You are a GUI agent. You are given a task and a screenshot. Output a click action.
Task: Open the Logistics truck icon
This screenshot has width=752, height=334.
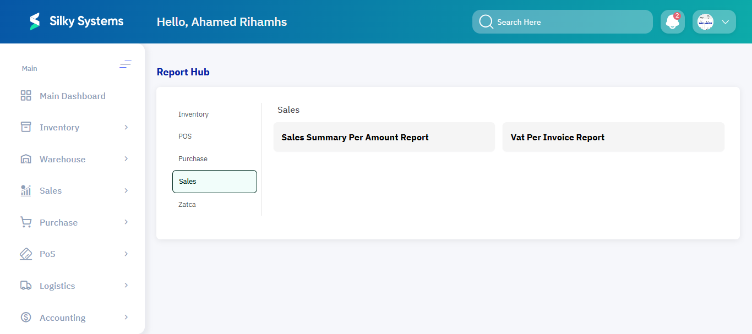[25, 285]
